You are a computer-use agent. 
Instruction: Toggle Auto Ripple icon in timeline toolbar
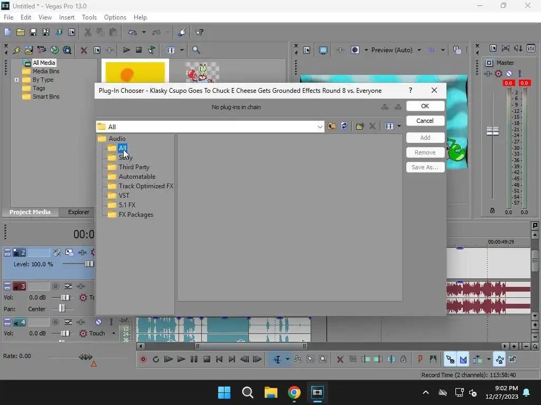point(478,360)
